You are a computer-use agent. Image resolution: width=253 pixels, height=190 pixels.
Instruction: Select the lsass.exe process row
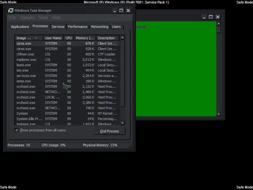pos(67,65)
